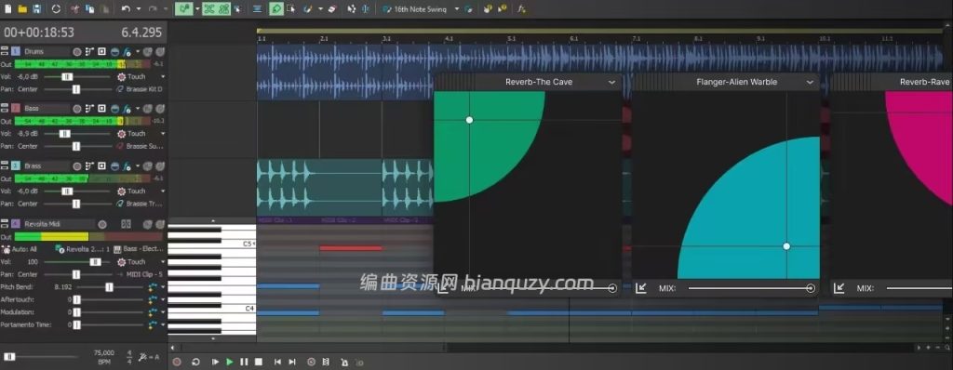Image resolution: width=953 pixels, height=370 pixels.
Task: Click the Pitch Bend slider handle
Action: pos(109,287)
